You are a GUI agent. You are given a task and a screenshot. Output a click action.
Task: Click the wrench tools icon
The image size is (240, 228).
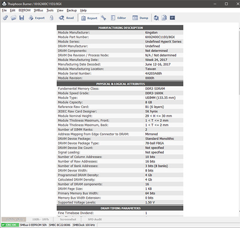tap(104, 18)
